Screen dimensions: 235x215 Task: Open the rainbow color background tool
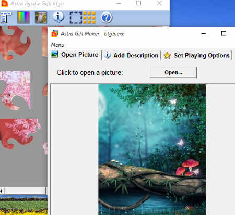pyautogui.click(x=23, y=18)
